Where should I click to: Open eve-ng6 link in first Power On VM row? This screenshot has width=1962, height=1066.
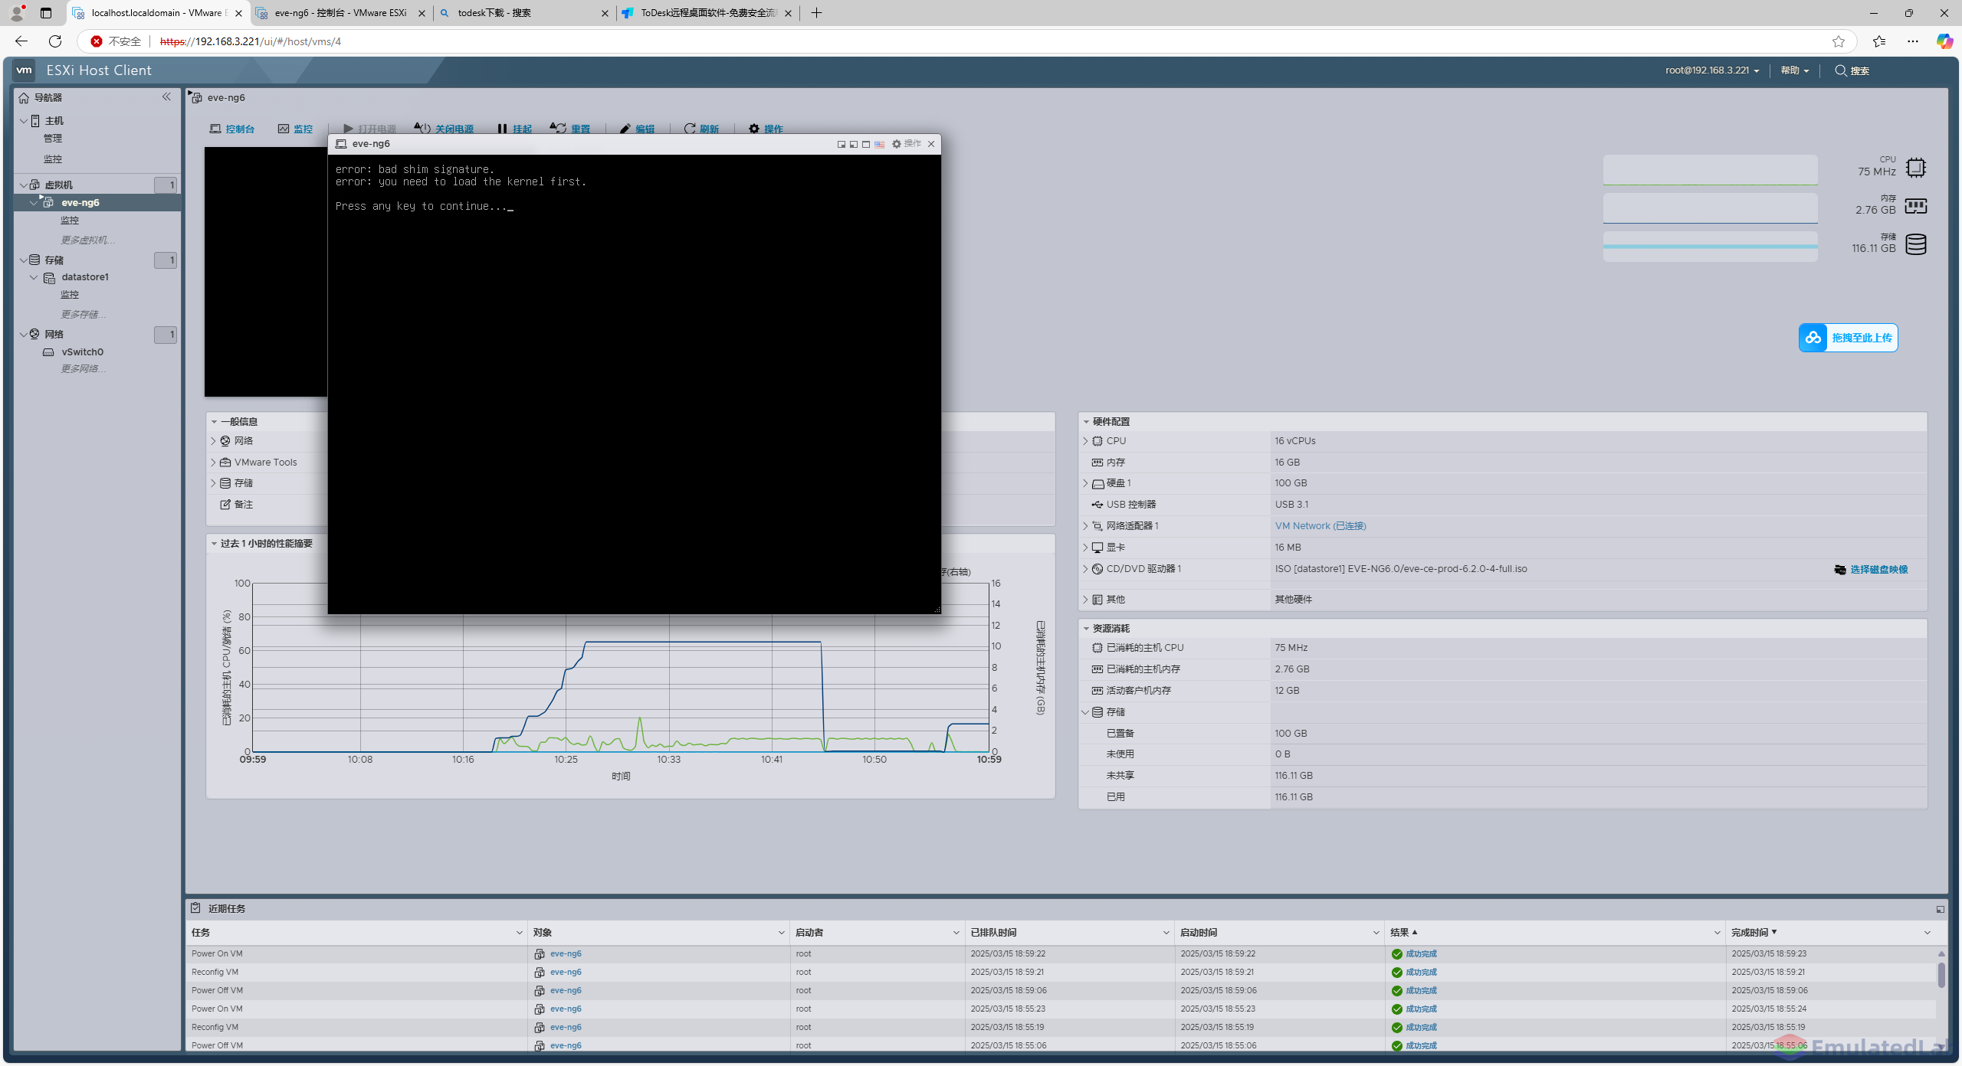[x=566, y=954]
